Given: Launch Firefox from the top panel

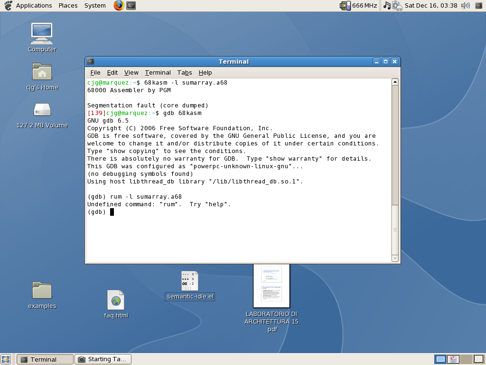Looking at the screenshot, I should pyautogui.click(x=119, y=6).
